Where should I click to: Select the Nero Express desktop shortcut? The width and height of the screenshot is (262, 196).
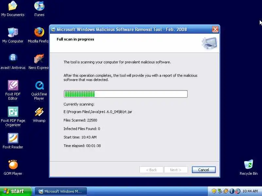pyautogui.click(x=39, y=61)
